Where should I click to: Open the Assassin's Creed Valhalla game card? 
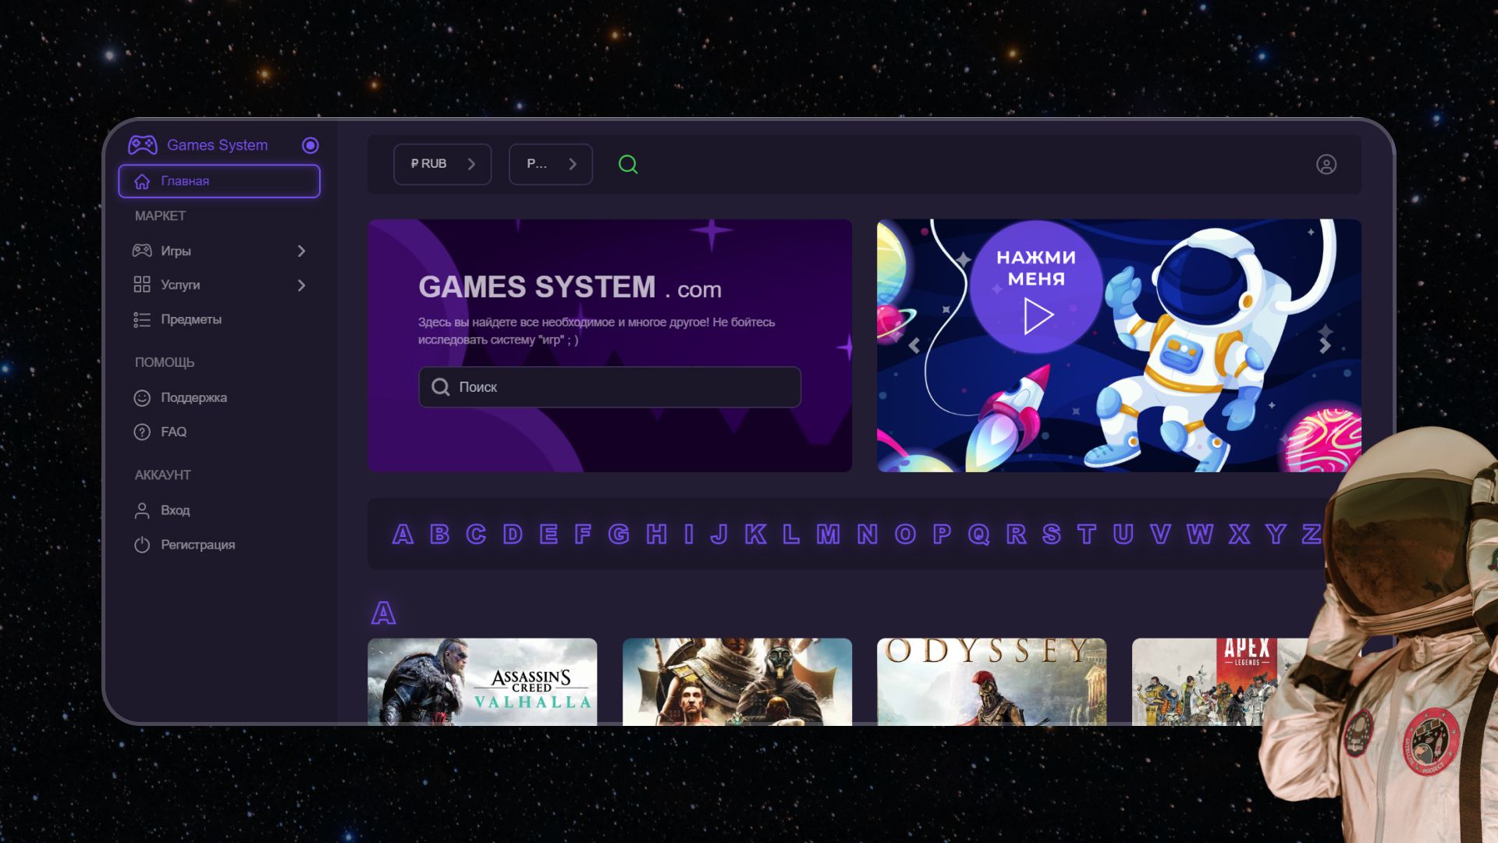click(482, 681)
